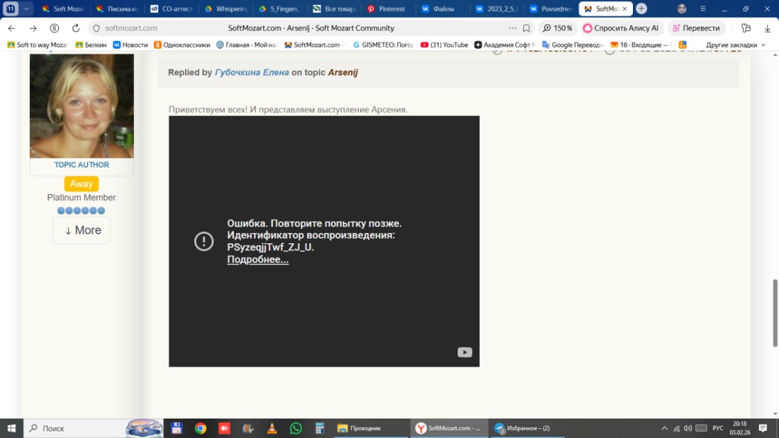This screenshot has width=779, height=438.
Task: Launch WhatsApp from the taskbar
Action: coord(296,428)
